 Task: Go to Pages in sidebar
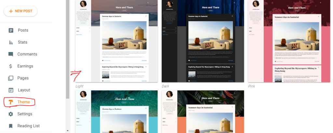pos(23,78)
